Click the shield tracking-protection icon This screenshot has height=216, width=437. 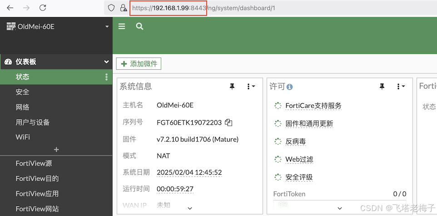pos(111,8)
